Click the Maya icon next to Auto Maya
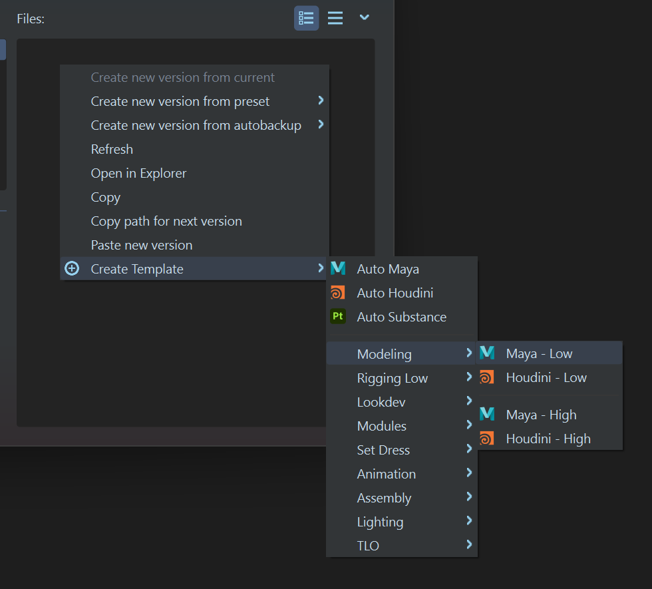652x589 pixels. (338, 268)
